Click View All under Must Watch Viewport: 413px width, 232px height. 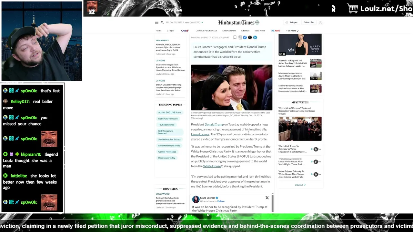[300, 185]
